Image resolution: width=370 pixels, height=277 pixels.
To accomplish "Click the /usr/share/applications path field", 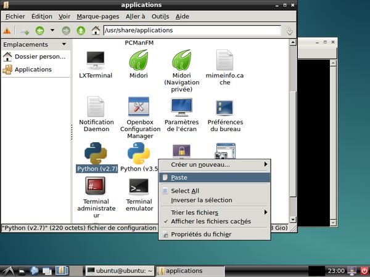I will click(x=192, y=30).
